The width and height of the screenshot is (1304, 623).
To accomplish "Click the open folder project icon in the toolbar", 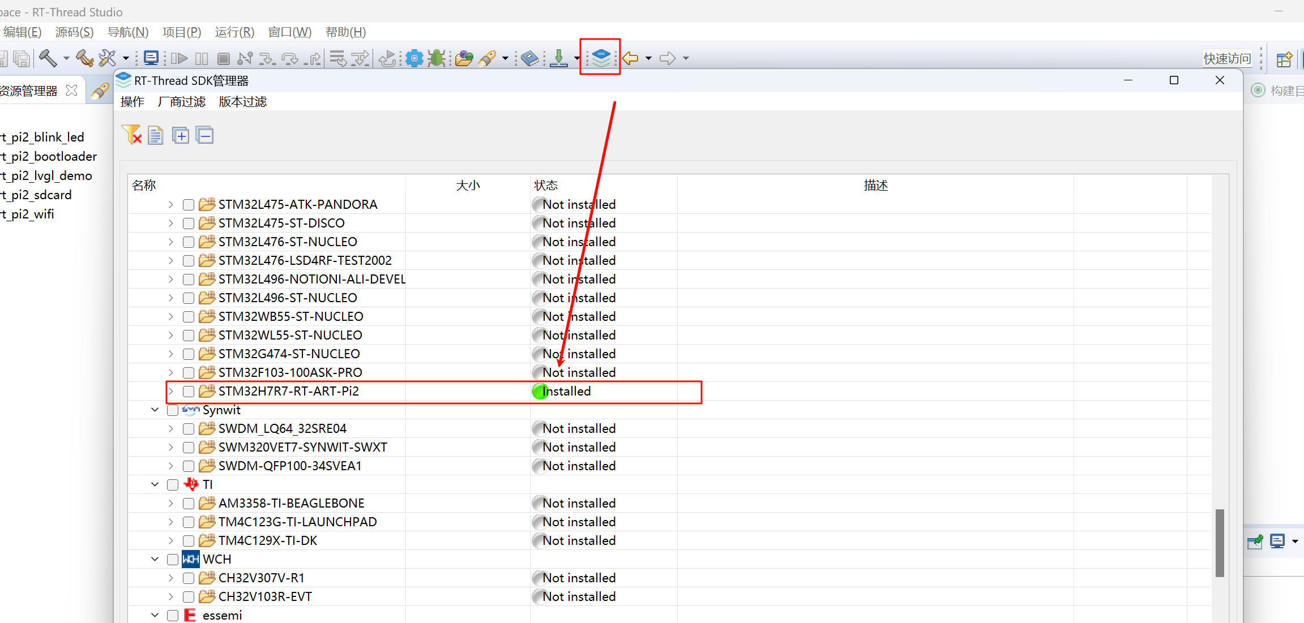I will (464, 58).
